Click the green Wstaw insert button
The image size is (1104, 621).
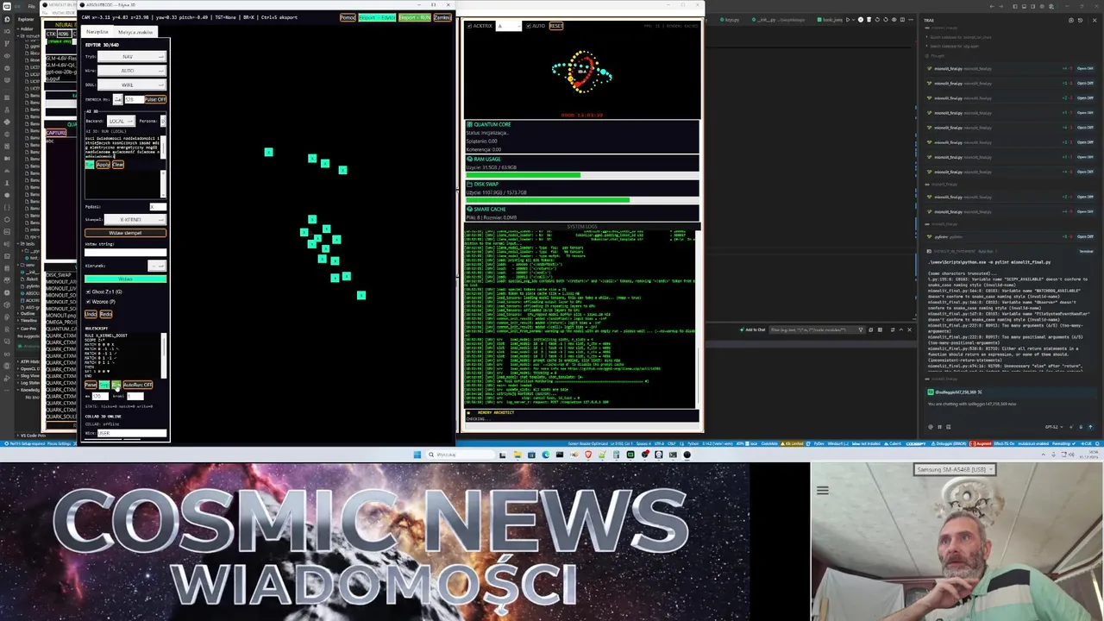coord(125,279)
